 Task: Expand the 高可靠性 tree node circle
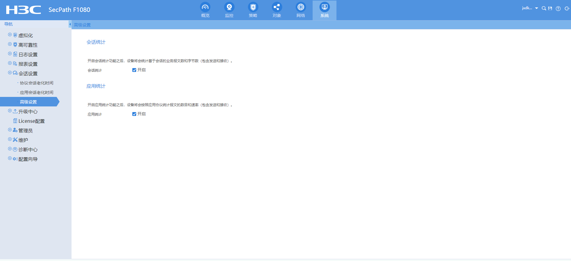10,44
